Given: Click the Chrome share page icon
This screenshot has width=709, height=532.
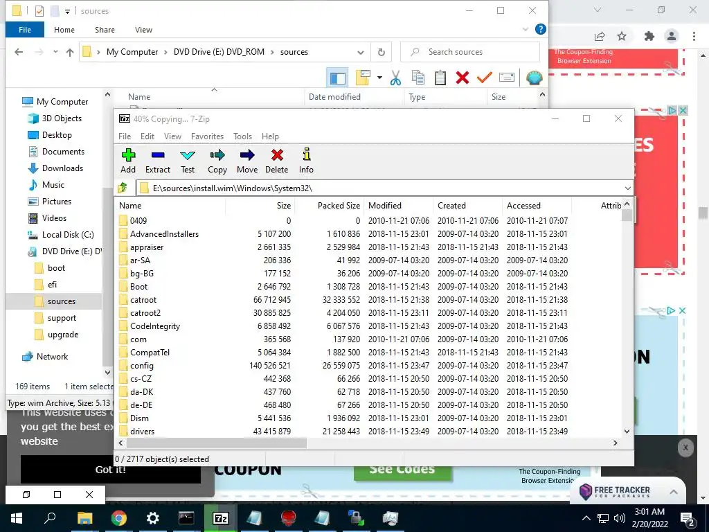Looking at the screenshot, I should pyautogui.click(x=600, y=36).
